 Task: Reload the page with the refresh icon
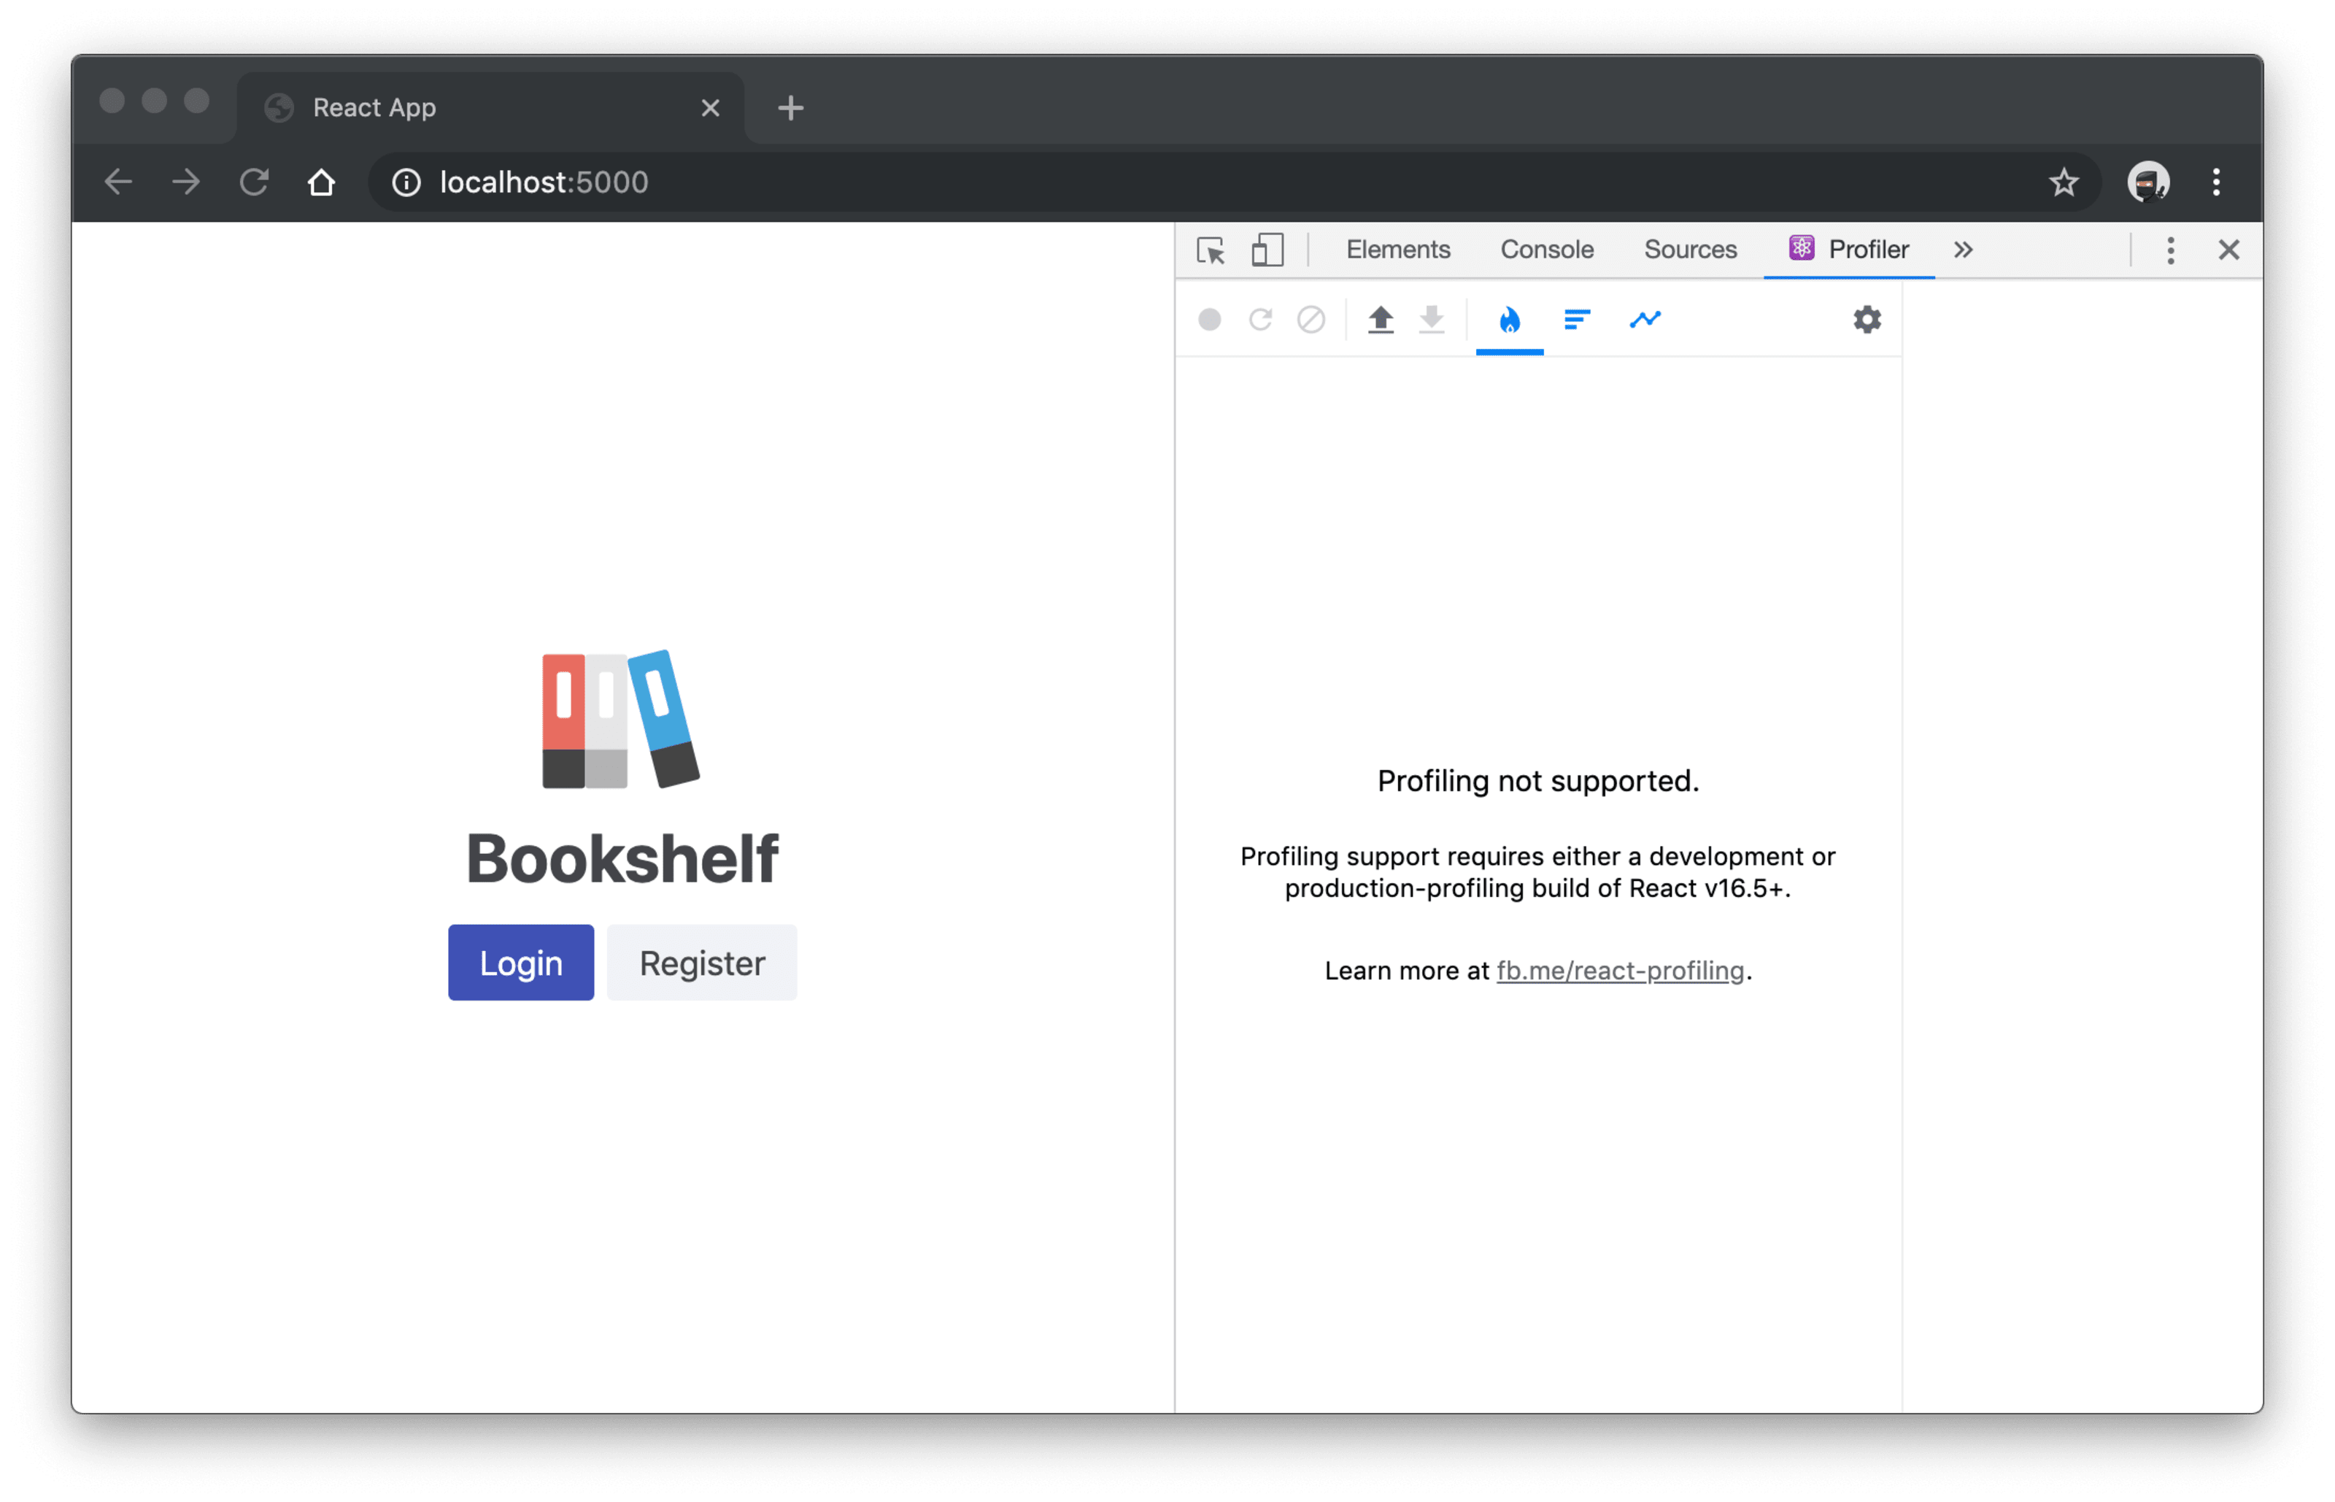[255, 182]
